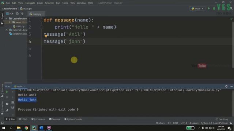Viewport: 234px width, 131px height.
Task: Open the Refactor menu
Action: (49, 3)
